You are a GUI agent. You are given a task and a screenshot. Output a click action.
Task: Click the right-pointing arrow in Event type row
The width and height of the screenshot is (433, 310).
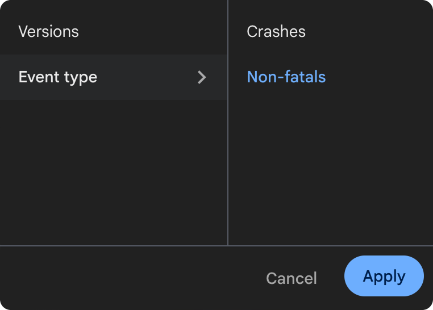point(201,77)
